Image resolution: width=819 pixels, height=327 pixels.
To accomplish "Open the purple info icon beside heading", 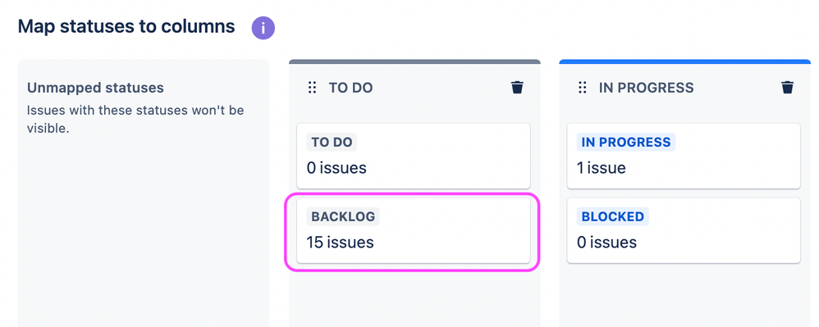I will [263, 28].
